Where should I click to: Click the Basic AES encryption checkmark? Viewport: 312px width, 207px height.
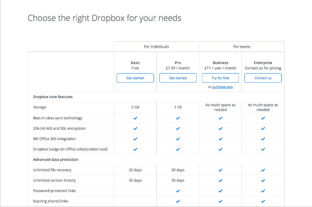coord(135,128)
